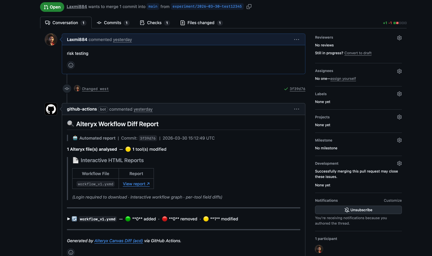Screen dimensions: 432x256
Task: Click the 3f39d76 commit code in the report
Action: [147, 138]
